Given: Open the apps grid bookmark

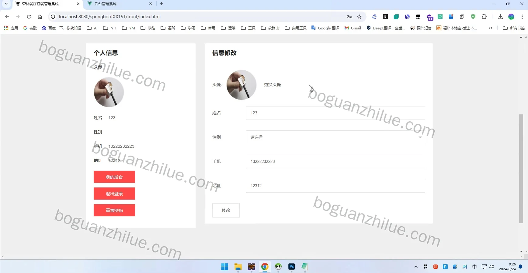Looking at the screenshot, I should coord(11,28).
